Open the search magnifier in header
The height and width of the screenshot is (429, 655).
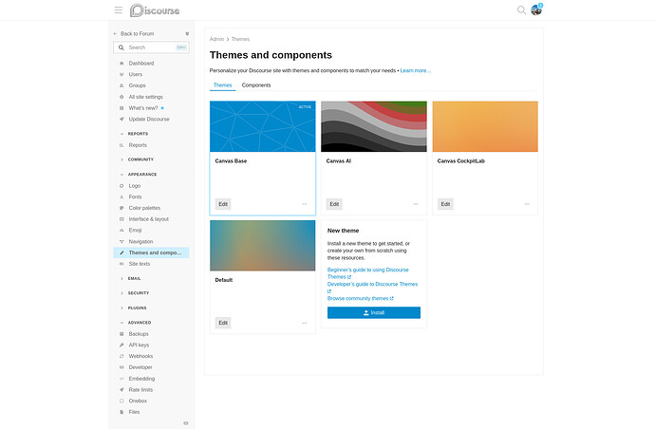(521, 10)
